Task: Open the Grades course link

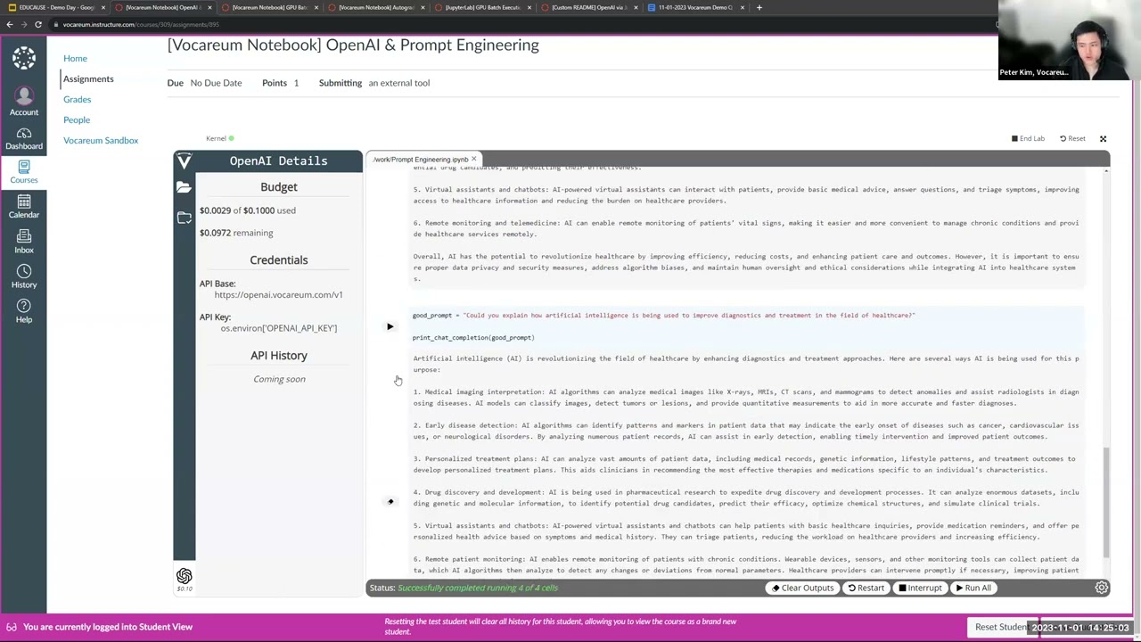Action: point(77,99)
